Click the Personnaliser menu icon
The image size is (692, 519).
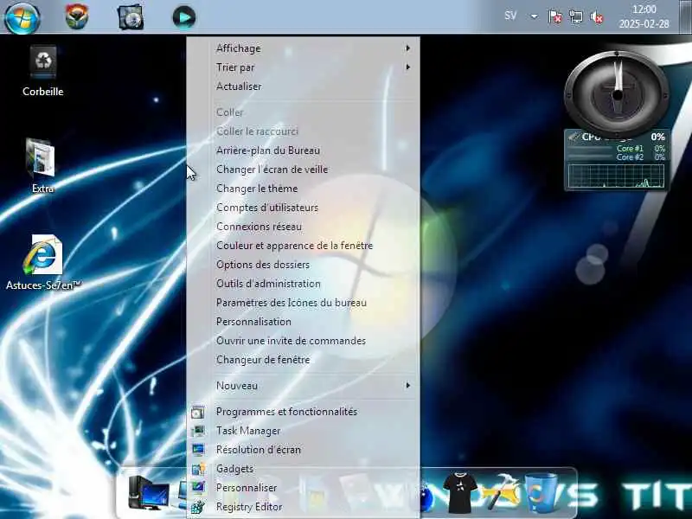click(198, 487)
